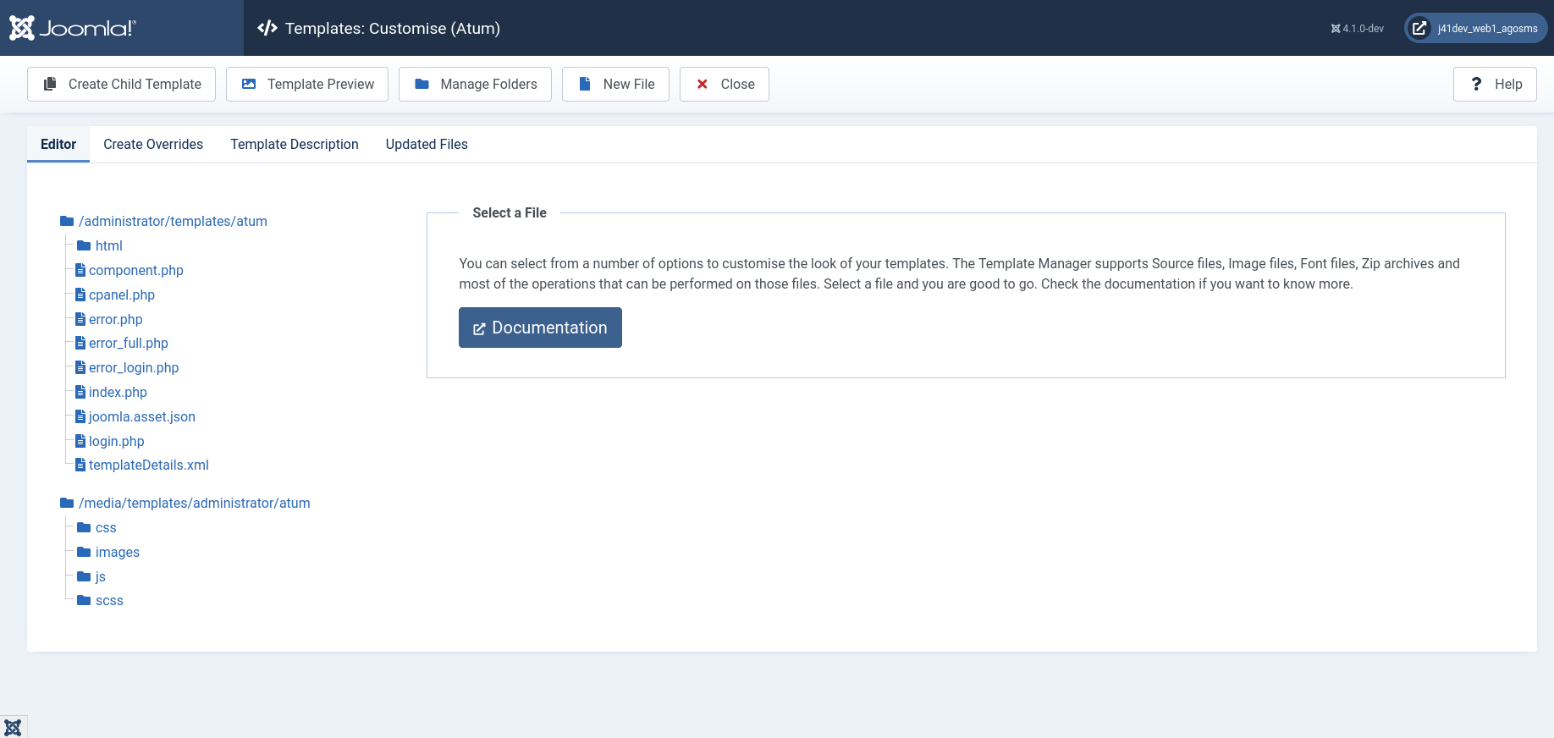Viewport: 1554px width, 738px height.
Task: Open the Help button
Action: pyautogui.click(x=1495, y=84)
